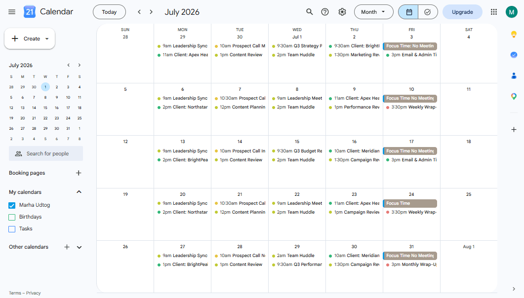
Task: Click the Search for people field
Action: (46, 153)
